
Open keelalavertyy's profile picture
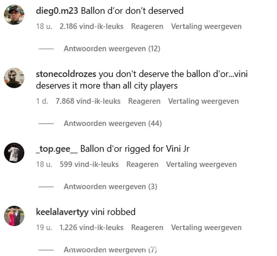point(14,216)
